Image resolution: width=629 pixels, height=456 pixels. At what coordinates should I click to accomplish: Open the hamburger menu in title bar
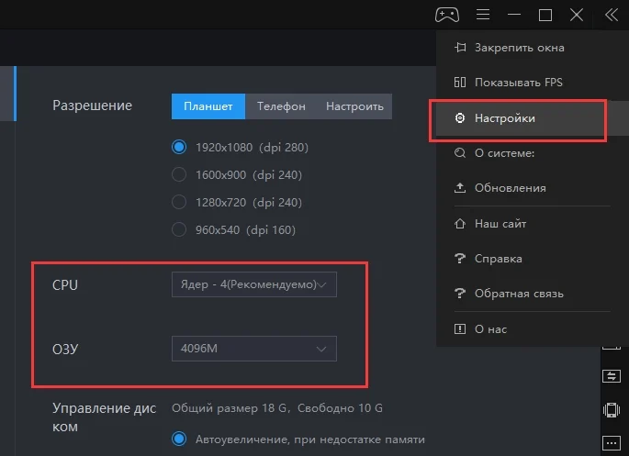(483, 15)
